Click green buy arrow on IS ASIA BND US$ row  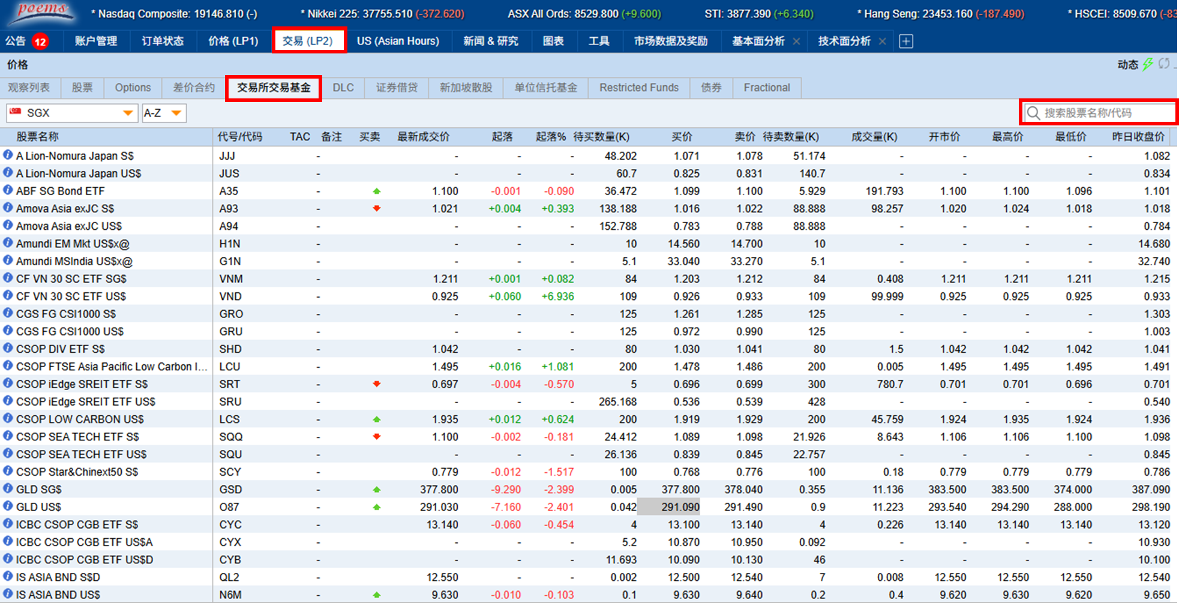(377, 595)
